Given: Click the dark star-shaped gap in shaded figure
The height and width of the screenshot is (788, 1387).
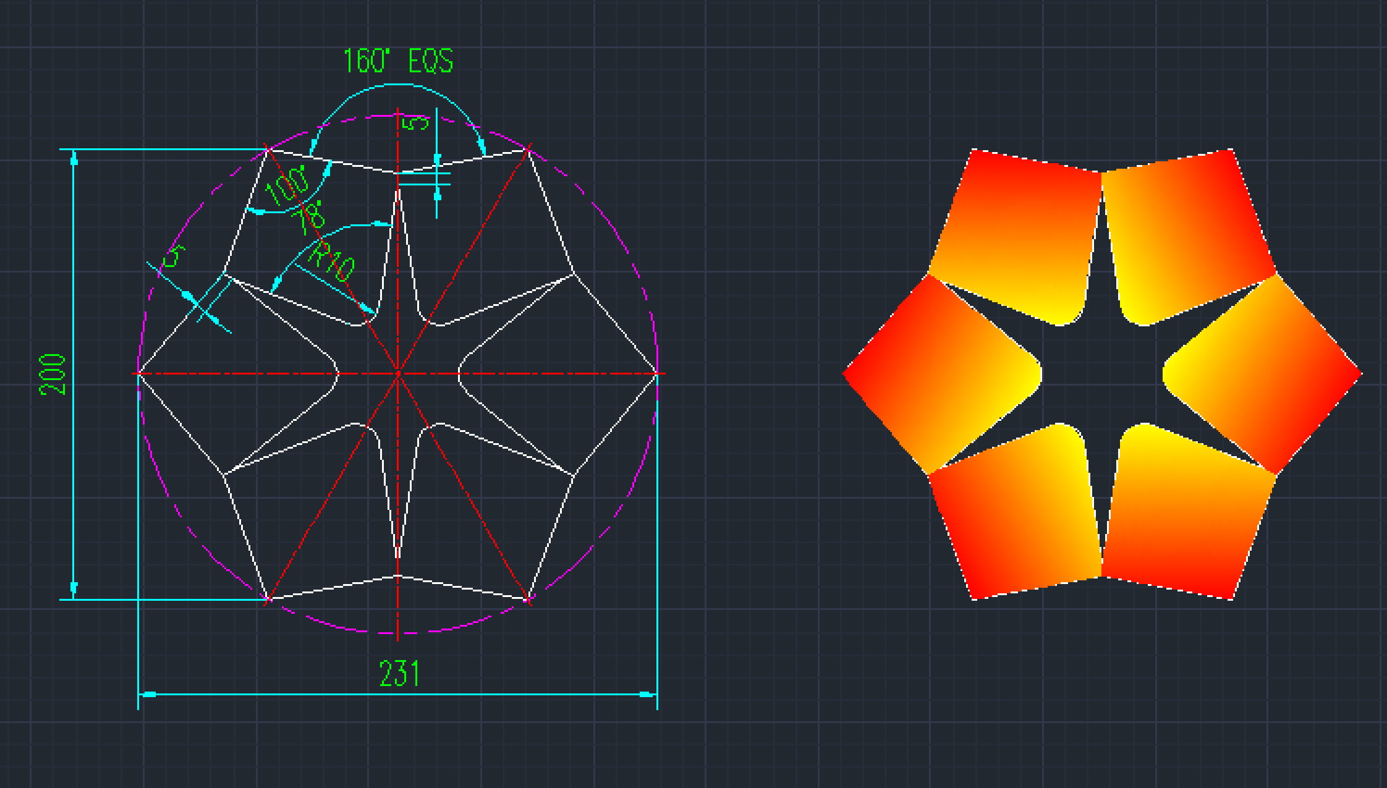Looking at the screenshot, I should pyautogui.click(x=1102, y=375).
